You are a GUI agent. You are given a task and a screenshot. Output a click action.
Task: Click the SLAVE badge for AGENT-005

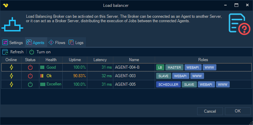click(x=189, y=84)
